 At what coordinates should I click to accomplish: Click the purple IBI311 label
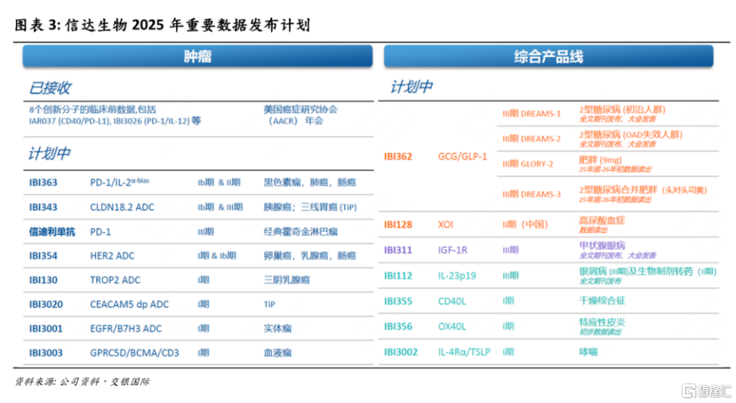coord(398,250)
